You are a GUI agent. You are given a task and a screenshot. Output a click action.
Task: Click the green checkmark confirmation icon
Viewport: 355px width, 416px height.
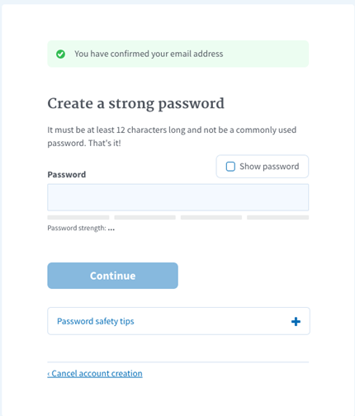click(60, 54)
